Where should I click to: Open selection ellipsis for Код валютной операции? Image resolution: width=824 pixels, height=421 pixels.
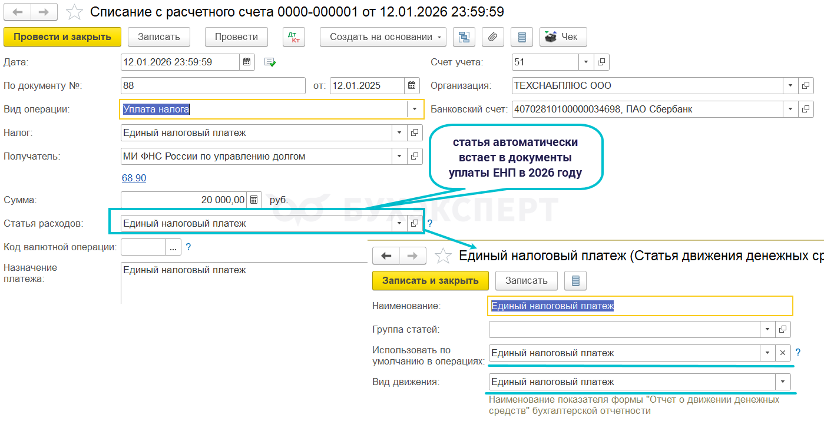click(x=173, y=247)
